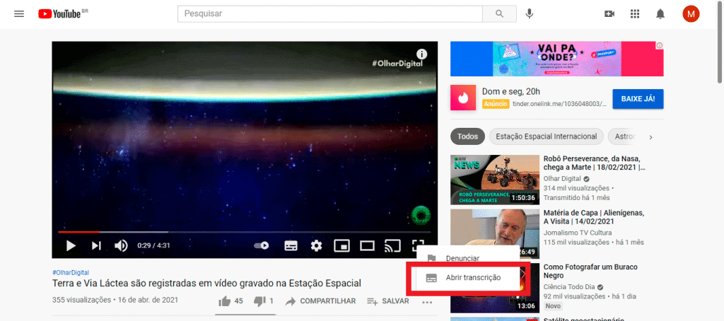This screenshot has width=724, height=321.
Task: Open the YouTube apps grid
Action: (635, 14)
